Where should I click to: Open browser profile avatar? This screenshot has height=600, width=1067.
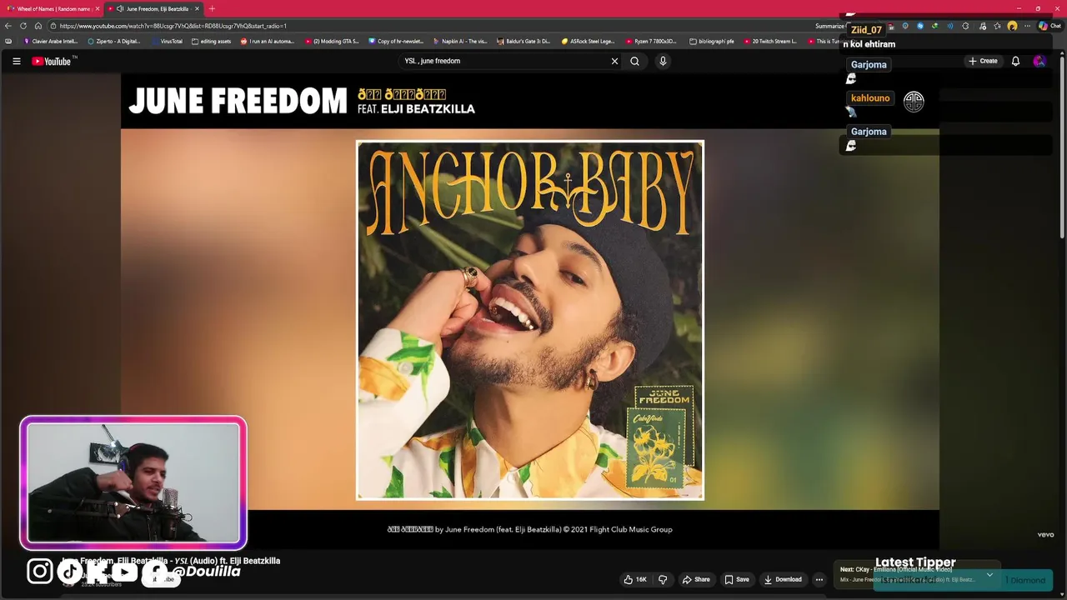(1012, 26)
